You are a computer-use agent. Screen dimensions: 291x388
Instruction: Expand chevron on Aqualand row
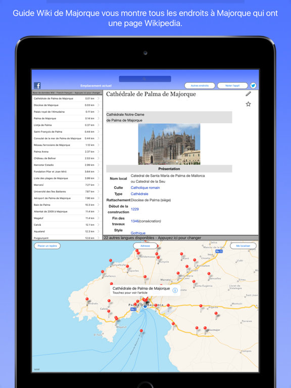(x=99, y=231)
